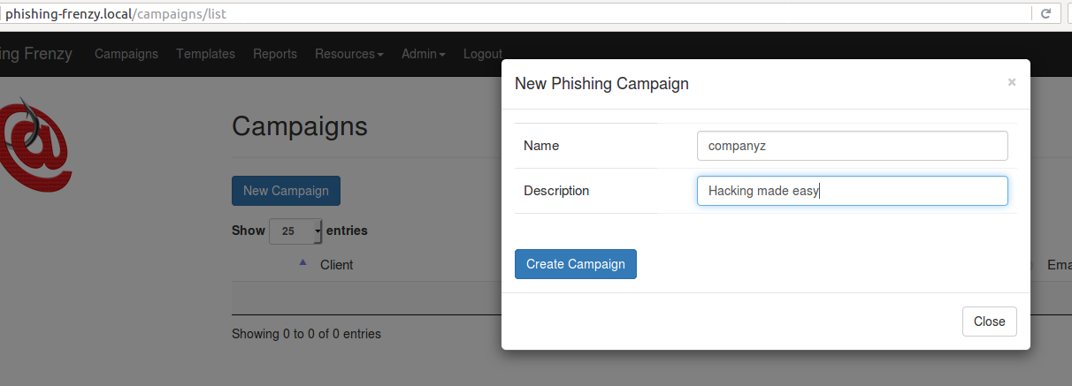Go to Campaigns in the navbar
The image size is (1072, 386).
coord(126,54)
